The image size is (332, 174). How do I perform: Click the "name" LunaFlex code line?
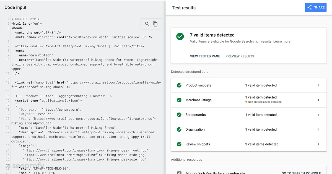pos(68,128)
